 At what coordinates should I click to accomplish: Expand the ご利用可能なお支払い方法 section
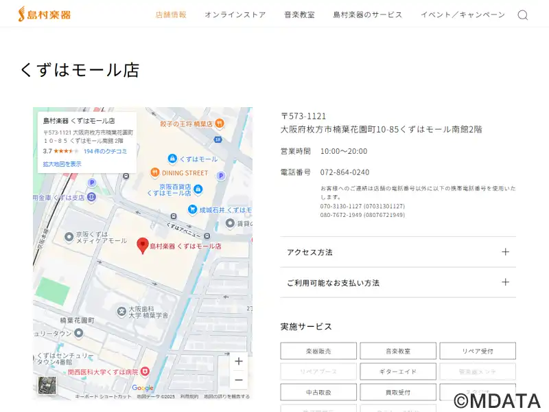tap(398, 282)
